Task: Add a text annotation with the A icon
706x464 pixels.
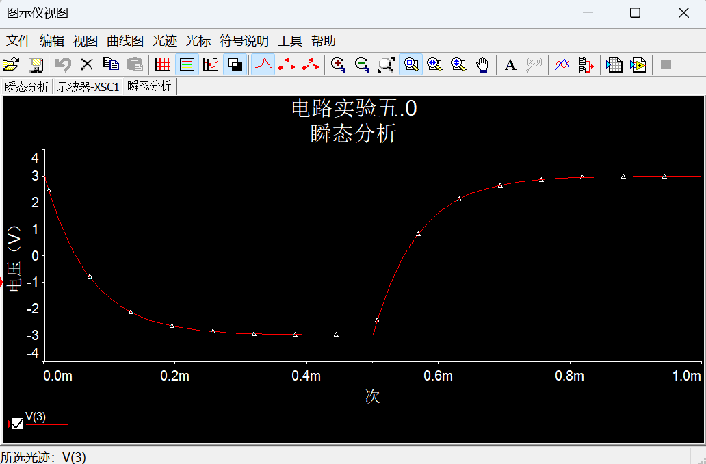Action: 510,64
